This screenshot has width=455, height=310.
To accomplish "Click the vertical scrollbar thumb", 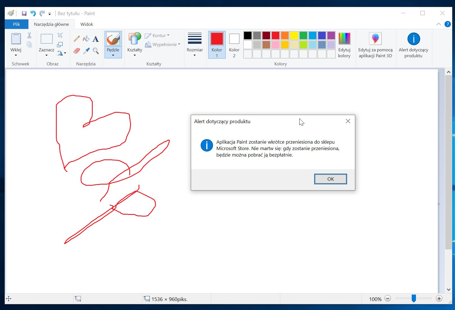I will click(449, 162).
